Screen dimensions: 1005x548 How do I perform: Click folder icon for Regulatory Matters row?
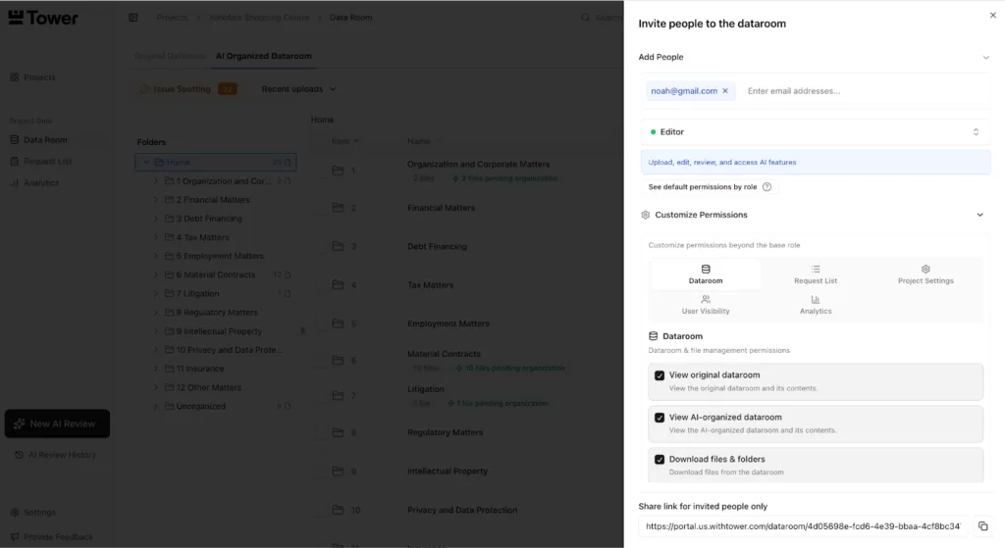[338, 432]
